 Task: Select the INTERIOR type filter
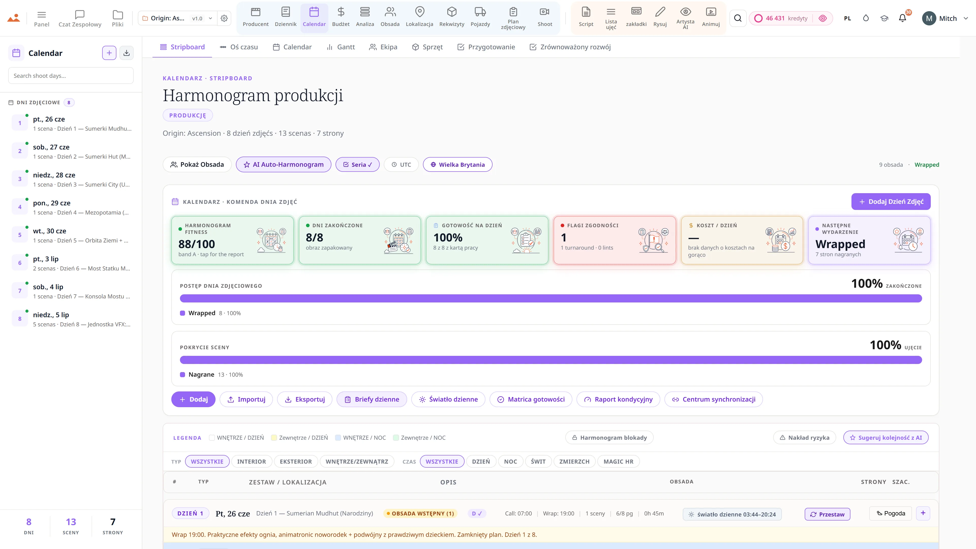point(252,462)
